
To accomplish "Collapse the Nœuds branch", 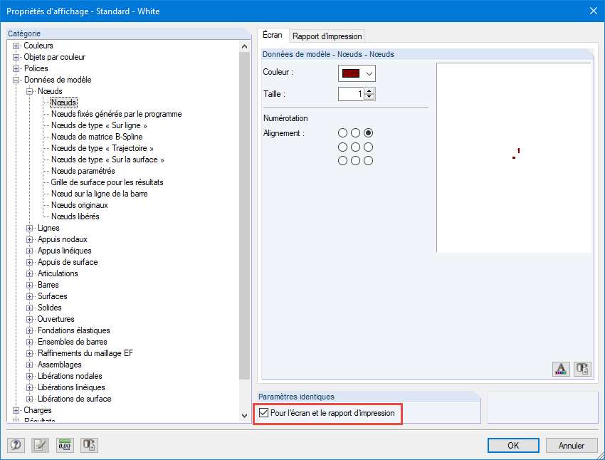I will [29, 91].
